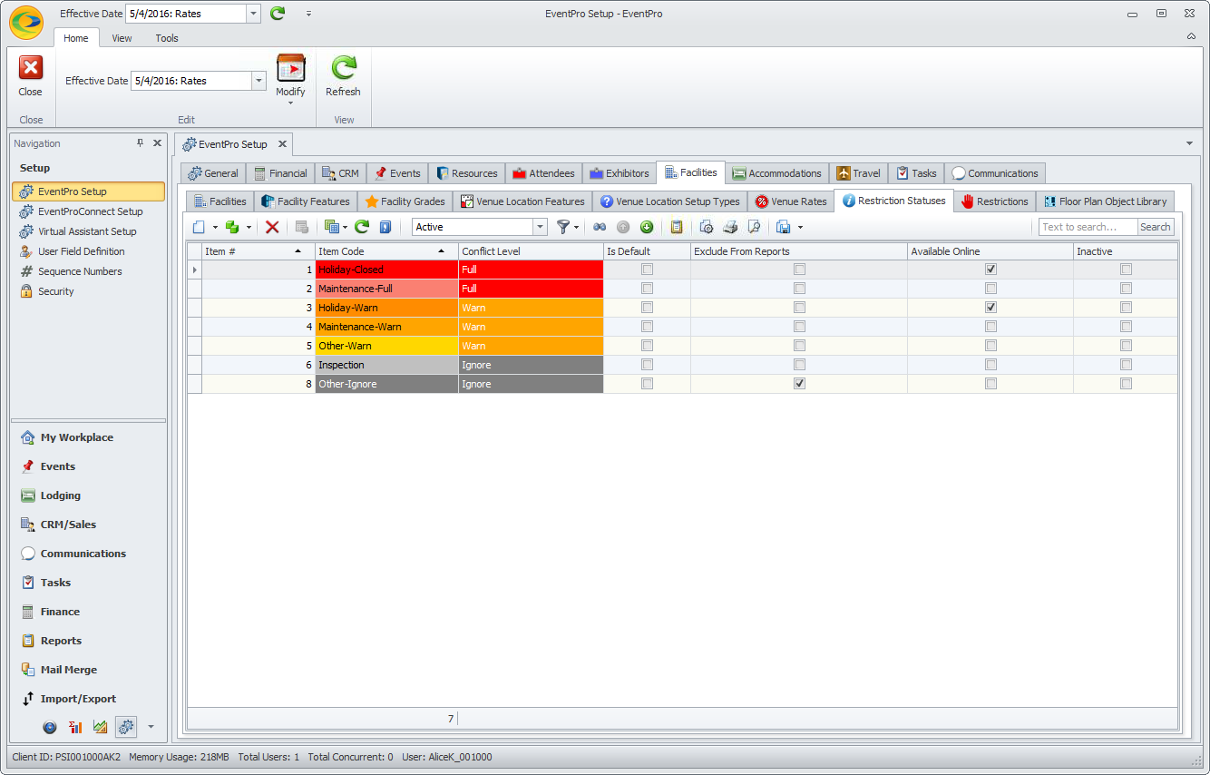
Task: Open the Floor Plan Object Library sub-tab
Action: click(x=1105, y=201)
